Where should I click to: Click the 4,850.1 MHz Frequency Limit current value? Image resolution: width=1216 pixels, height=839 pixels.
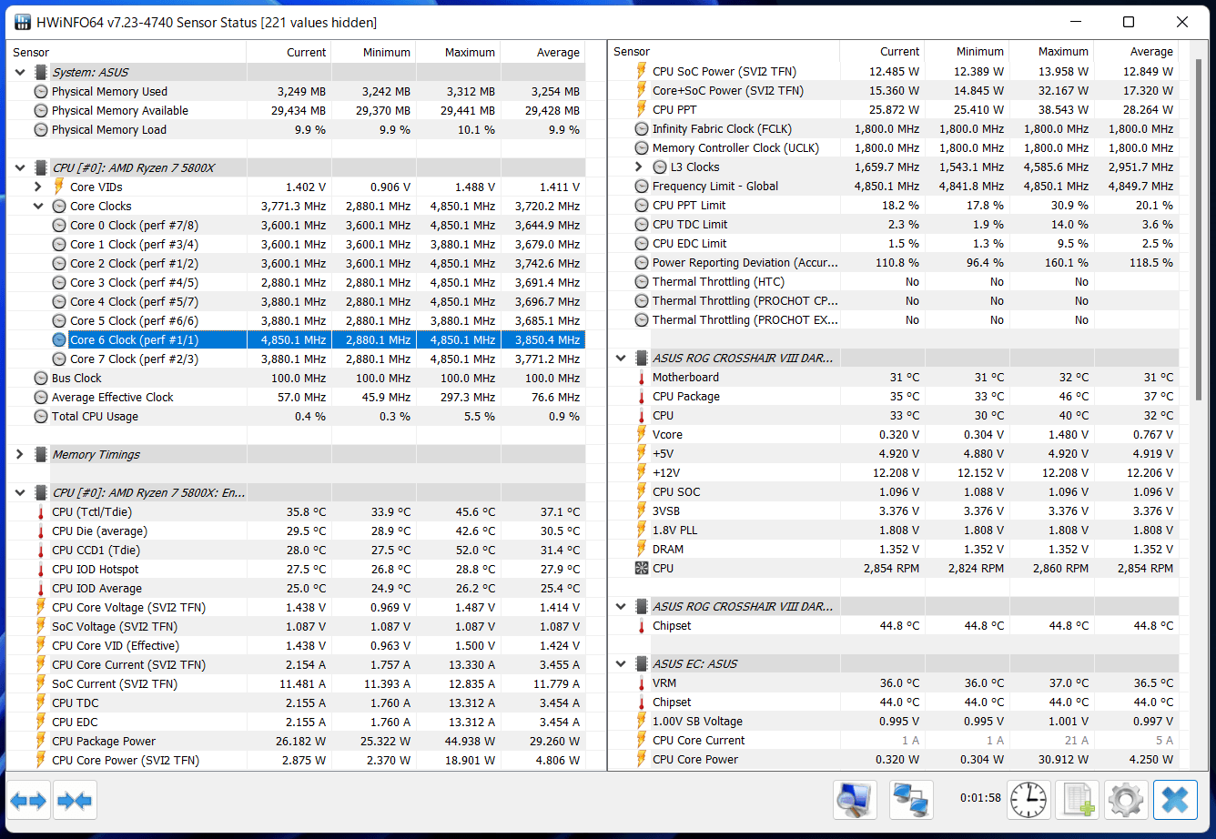click(887, 186)
